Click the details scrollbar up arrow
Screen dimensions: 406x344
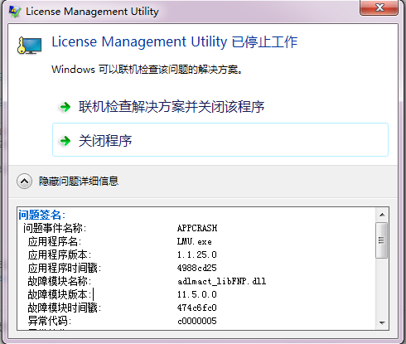pyautogui.click(x=382, y=215)
